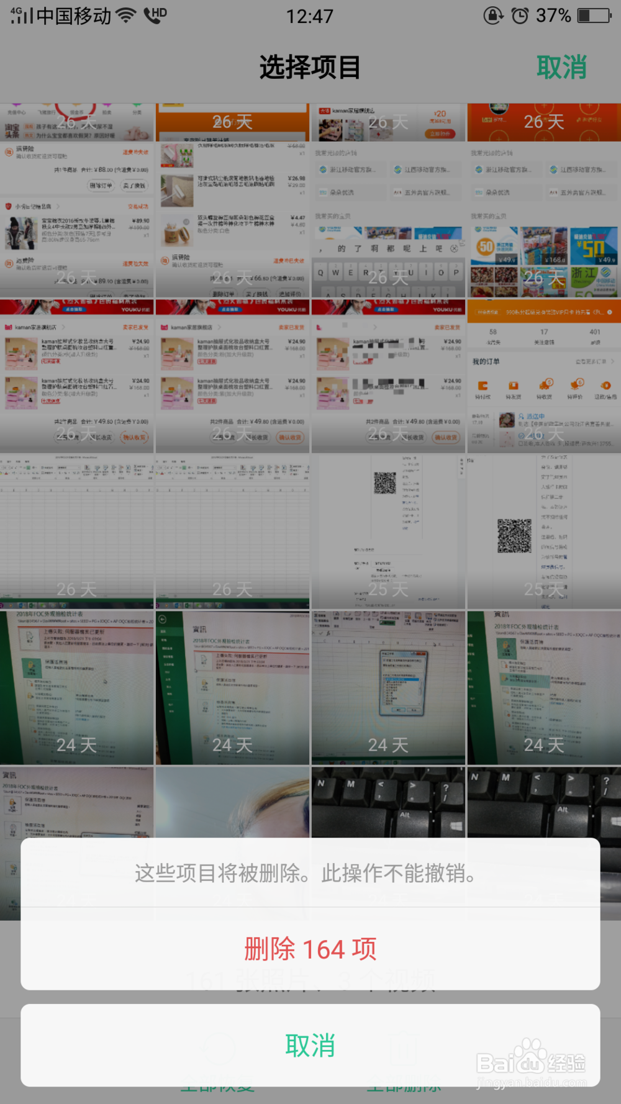This screenshot has width=621, height=1104.
Task: Select the 我的订单 order page thumbnail
Action: (x=544, y=376)
